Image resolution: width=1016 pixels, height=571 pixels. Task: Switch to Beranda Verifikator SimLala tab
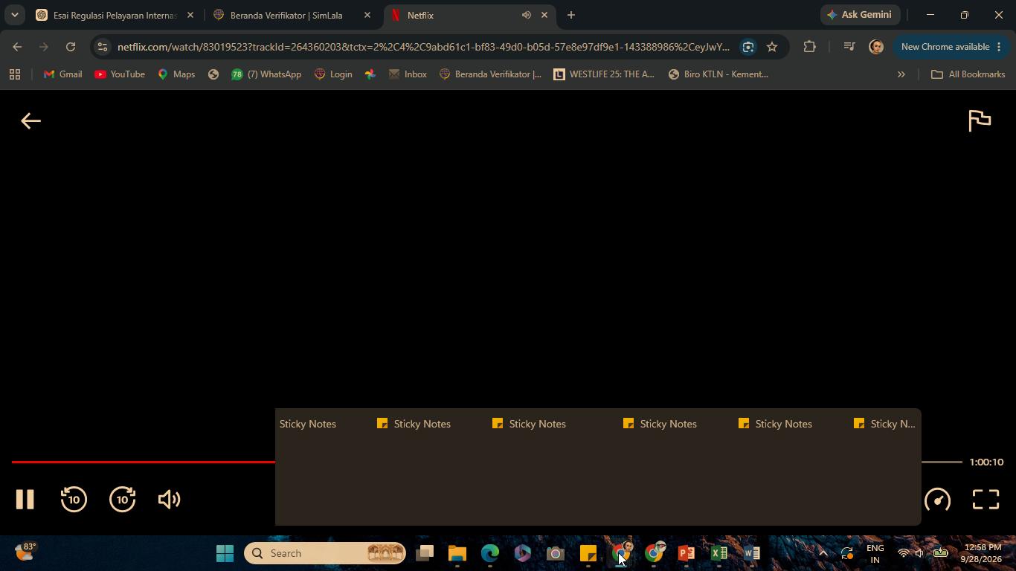point(286,15)
